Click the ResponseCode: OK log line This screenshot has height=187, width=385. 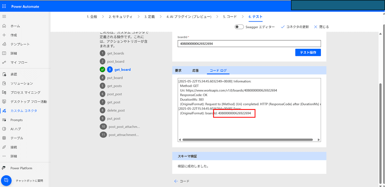pos(194,95)
